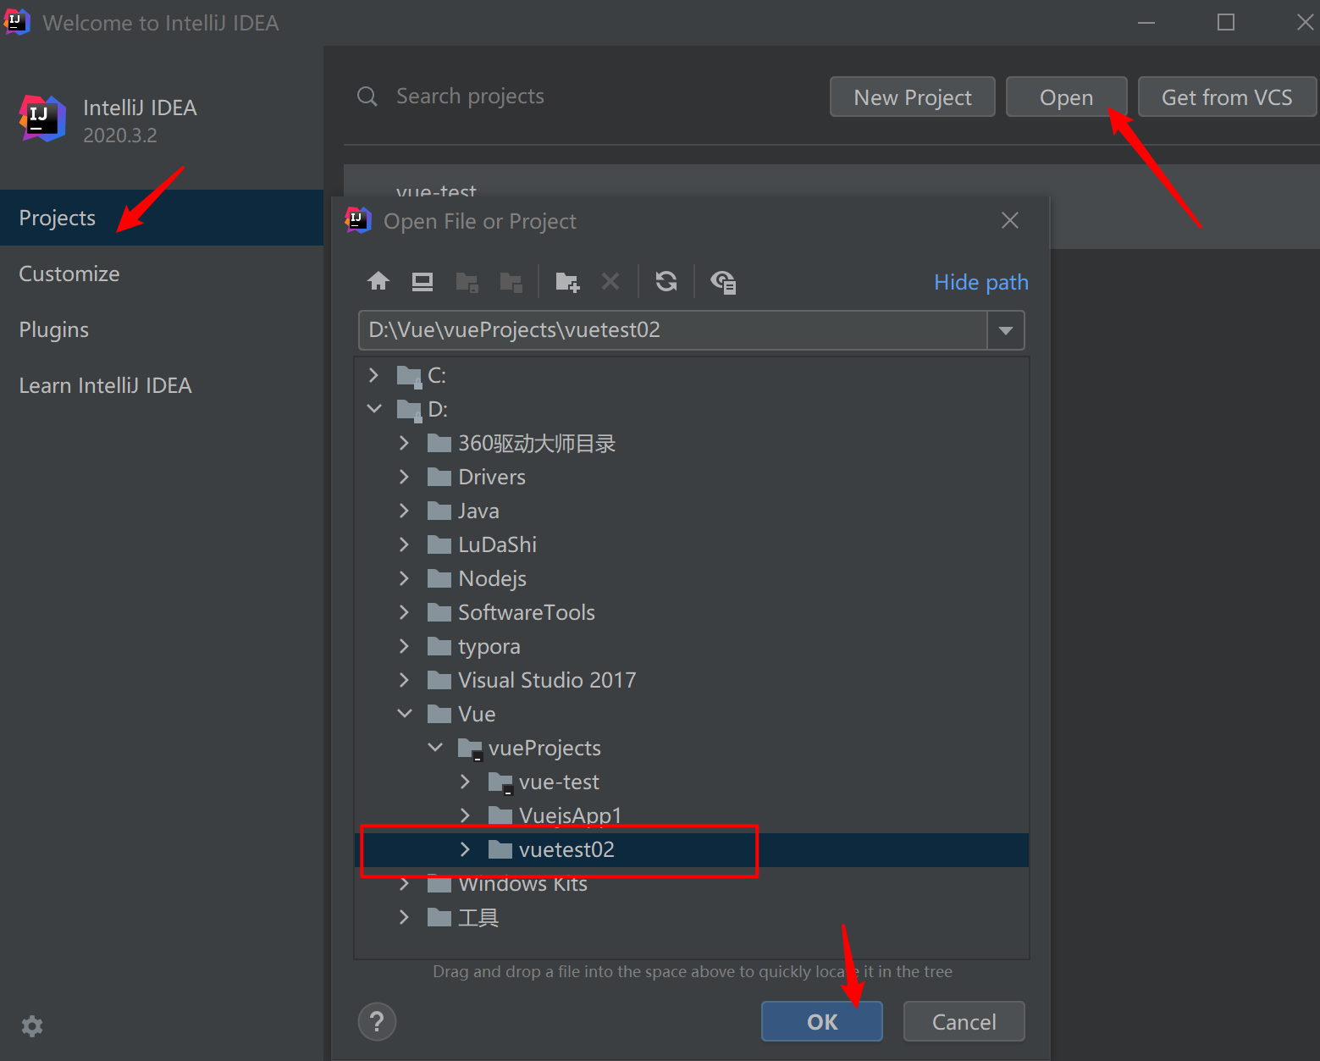1320x1061 pixels.
Task: Select the typora folder row
Action: (692, 646)
